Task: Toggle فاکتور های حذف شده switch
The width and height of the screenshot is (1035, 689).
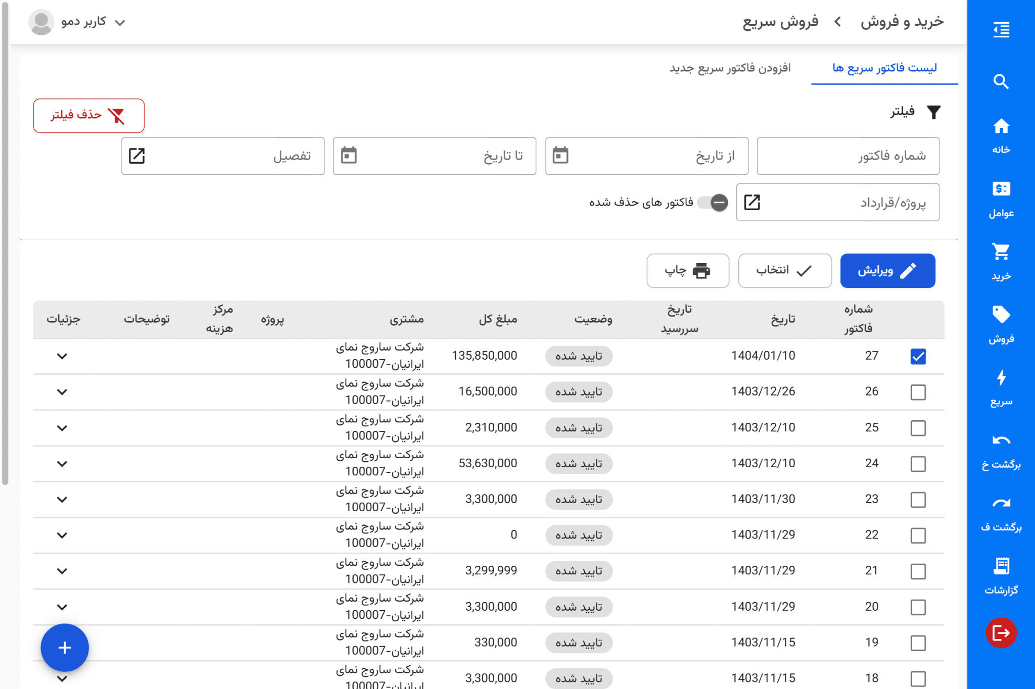Action: [713, 203]
